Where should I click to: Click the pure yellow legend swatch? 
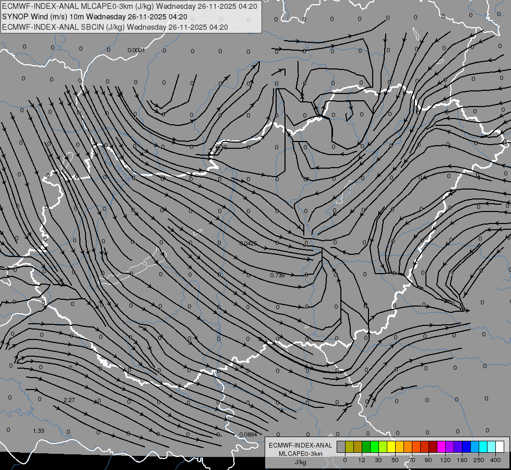pyautogui.click(x=391, y=446)
